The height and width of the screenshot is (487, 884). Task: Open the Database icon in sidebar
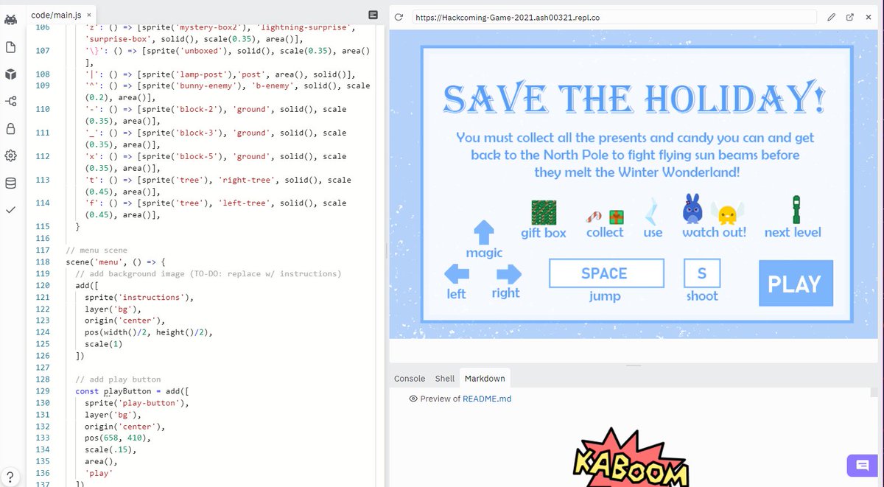point(10,183)
